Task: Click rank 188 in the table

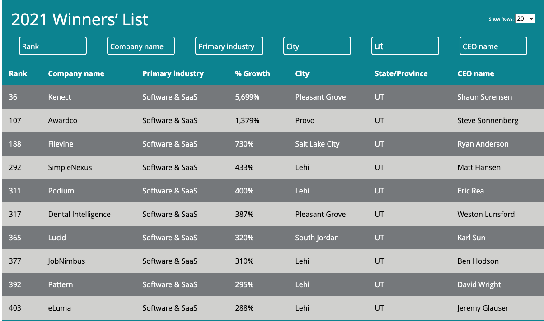Action: [15, 144]
